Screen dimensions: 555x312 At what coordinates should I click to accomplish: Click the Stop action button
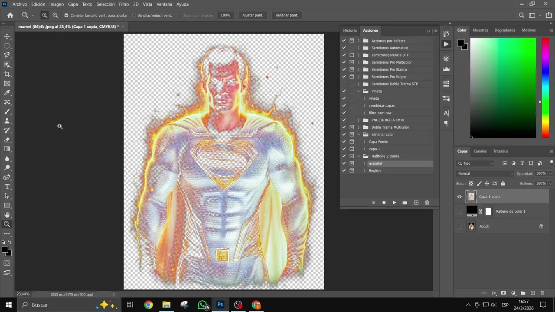pyautogui.click(x=373, y=202)
